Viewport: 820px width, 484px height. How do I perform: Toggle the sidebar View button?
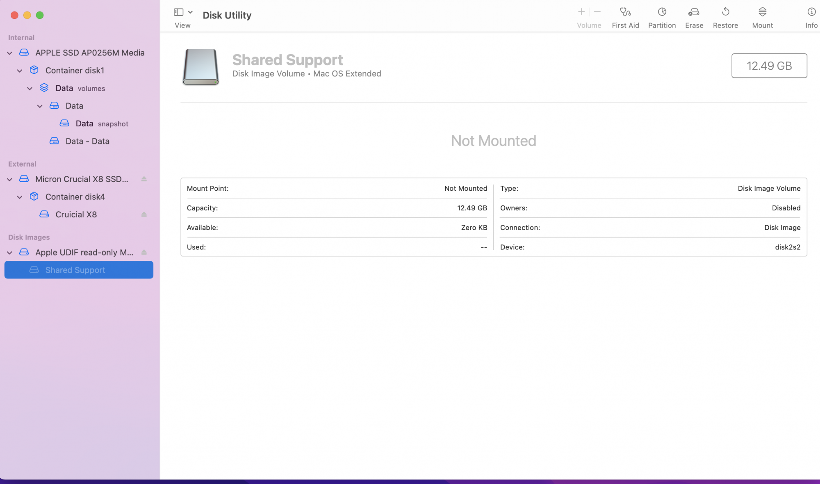pyautogui.click(x=178, y=12)
